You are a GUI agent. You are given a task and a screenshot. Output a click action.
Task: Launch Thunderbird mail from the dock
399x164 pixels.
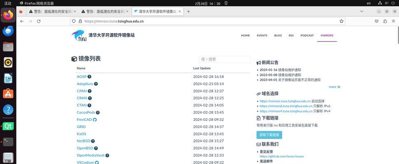[x=8, y=31]
